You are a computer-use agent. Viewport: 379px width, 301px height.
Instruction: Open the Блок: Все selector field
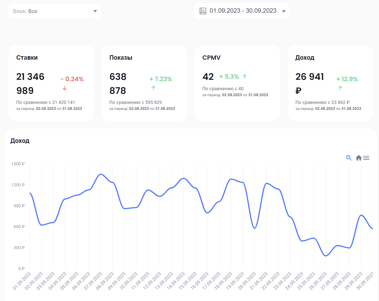(x=54, y=11)
